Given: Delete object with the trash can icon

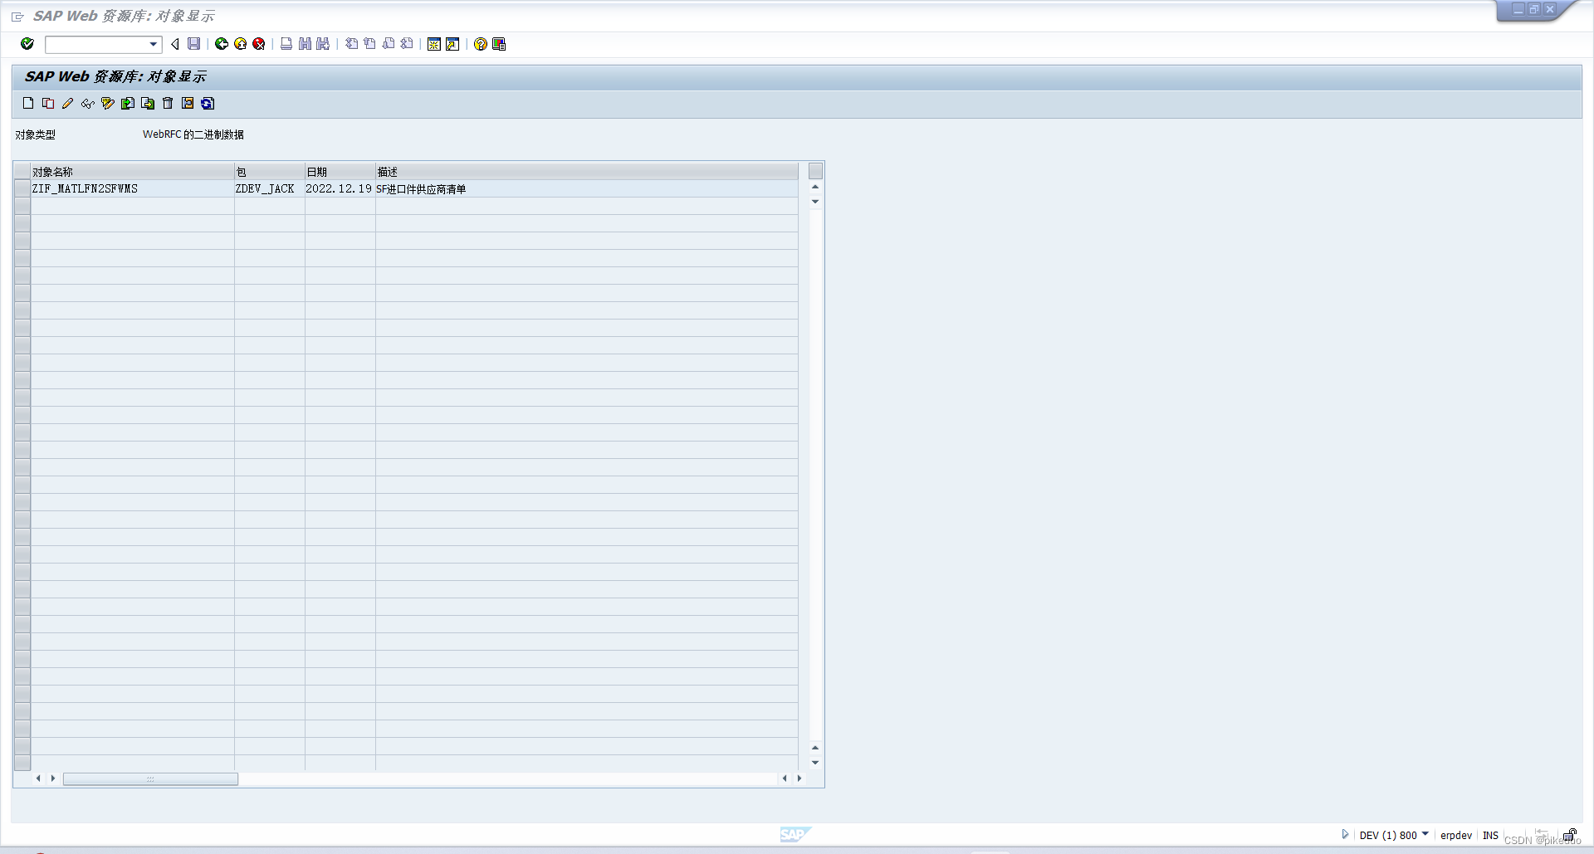Looking at the screenshot, I should pyautogui.click(x=168, y=104).
